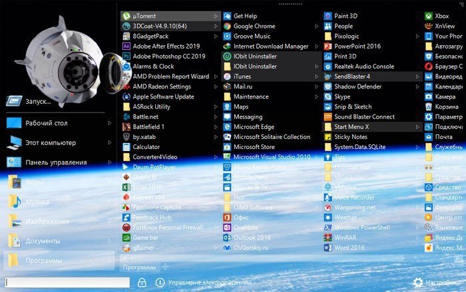This screenshot has width=466, height=292.
Task: Click the Adobe After Effects 2019 icon
Action: click(126, 46)
